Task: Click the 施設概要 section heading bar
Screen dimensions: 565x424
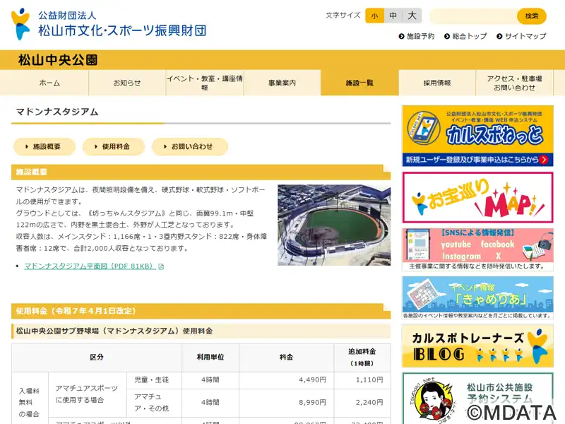Action: [x=201, y=172]
